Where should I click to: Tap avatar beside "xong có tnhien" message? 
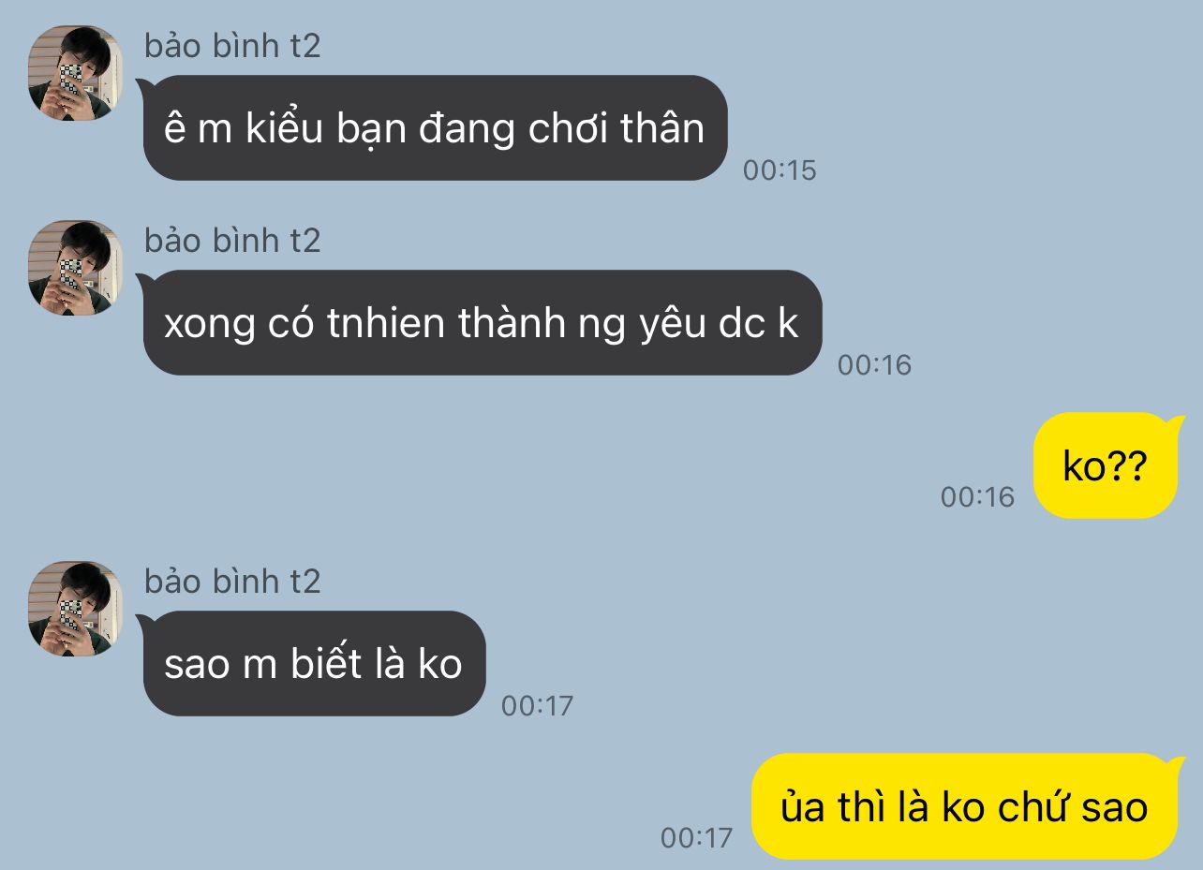[75, 268]
